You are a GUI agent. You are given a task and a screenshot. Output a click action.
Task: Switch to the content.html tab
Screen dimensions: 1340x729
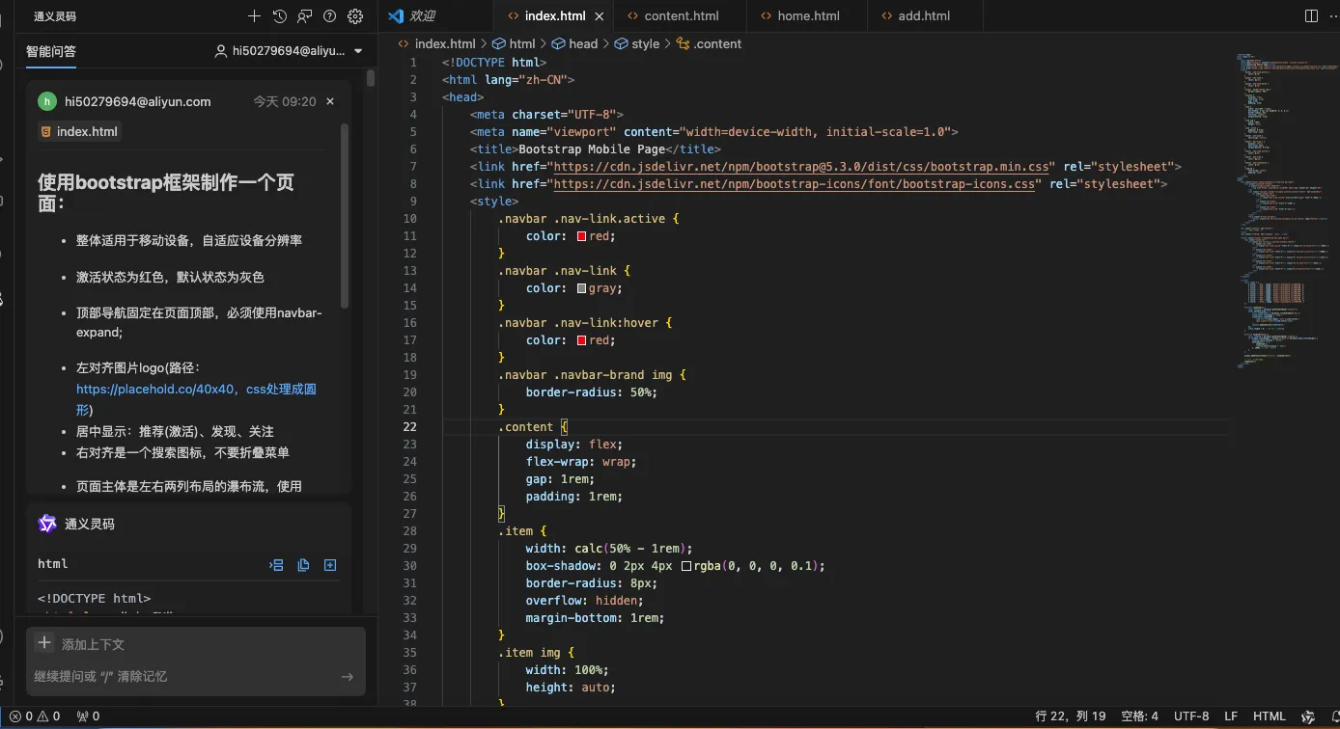pyautogui.click(x=681, y=16)
